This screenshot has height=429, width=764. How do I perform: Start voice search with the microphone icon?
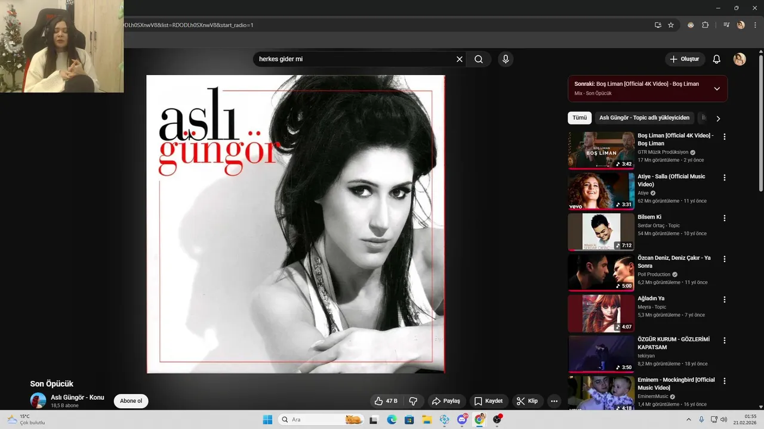[506, 59]
